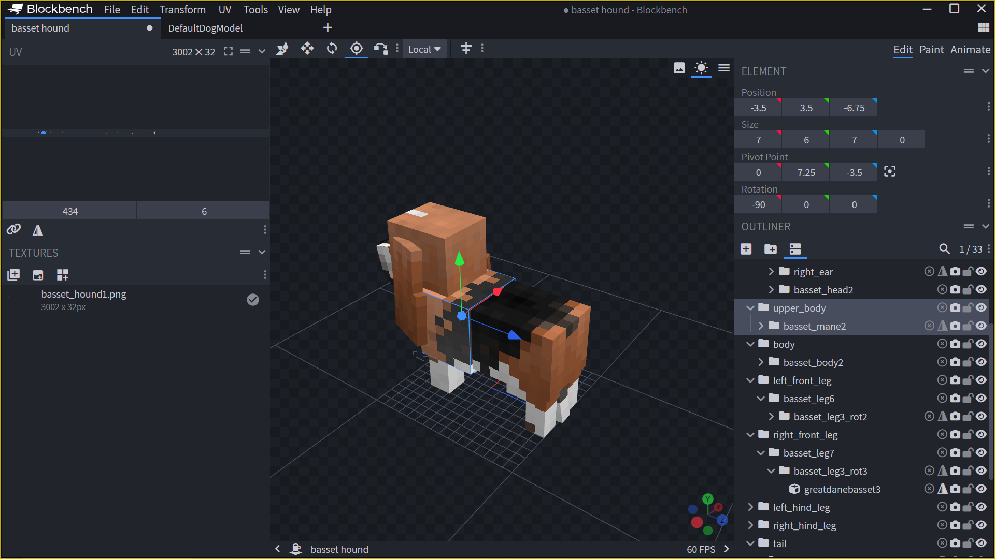Click Import Texture icon in textures panel
This screenshot has width=995, height=559.
(x=13, y=275)
